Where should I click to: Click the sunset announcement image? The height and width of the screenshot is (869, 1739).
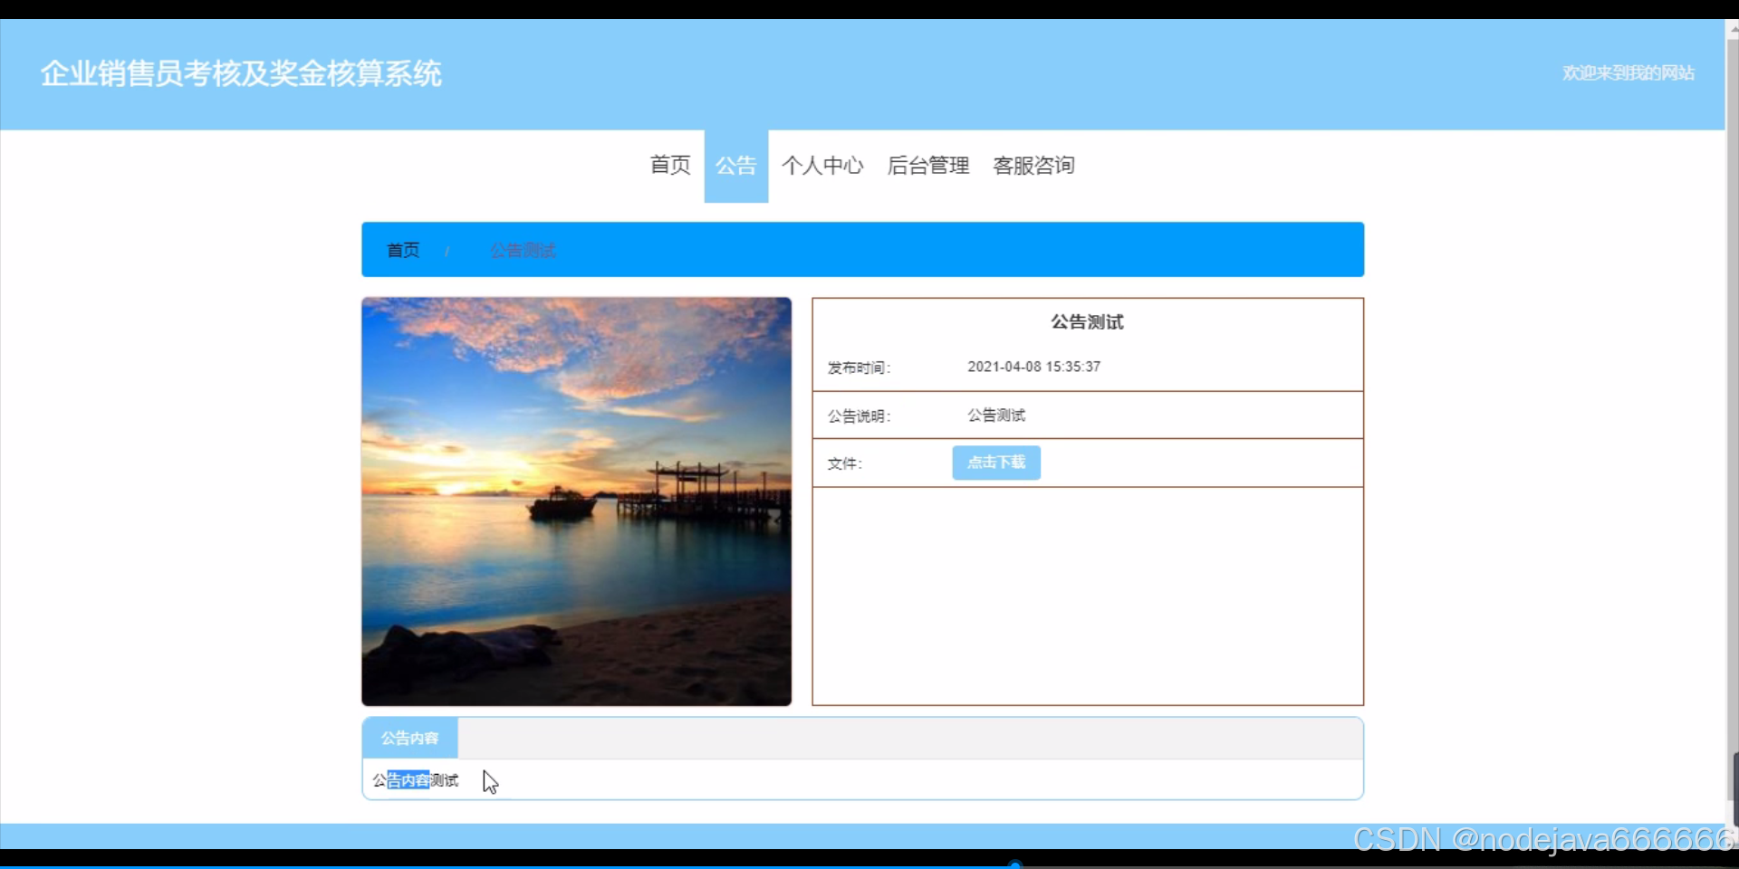coord(576,501)
